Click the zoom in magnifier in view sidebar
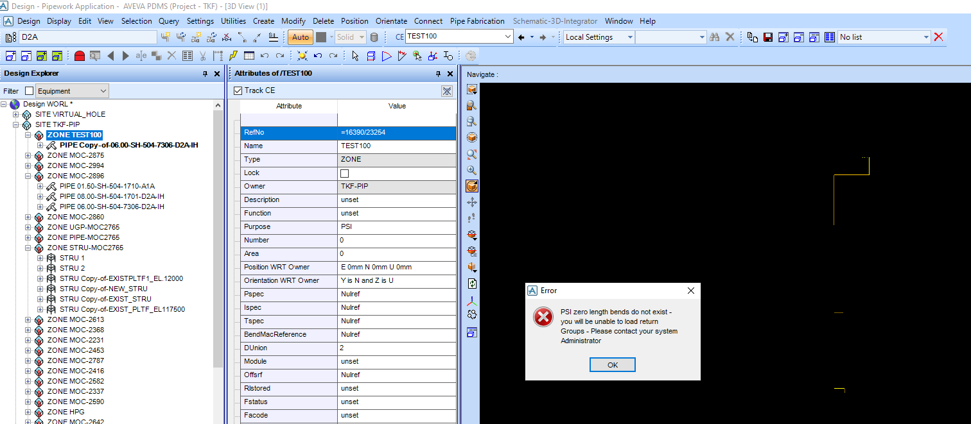This screenshot has height=424, width=971. [x=472, y=170]
